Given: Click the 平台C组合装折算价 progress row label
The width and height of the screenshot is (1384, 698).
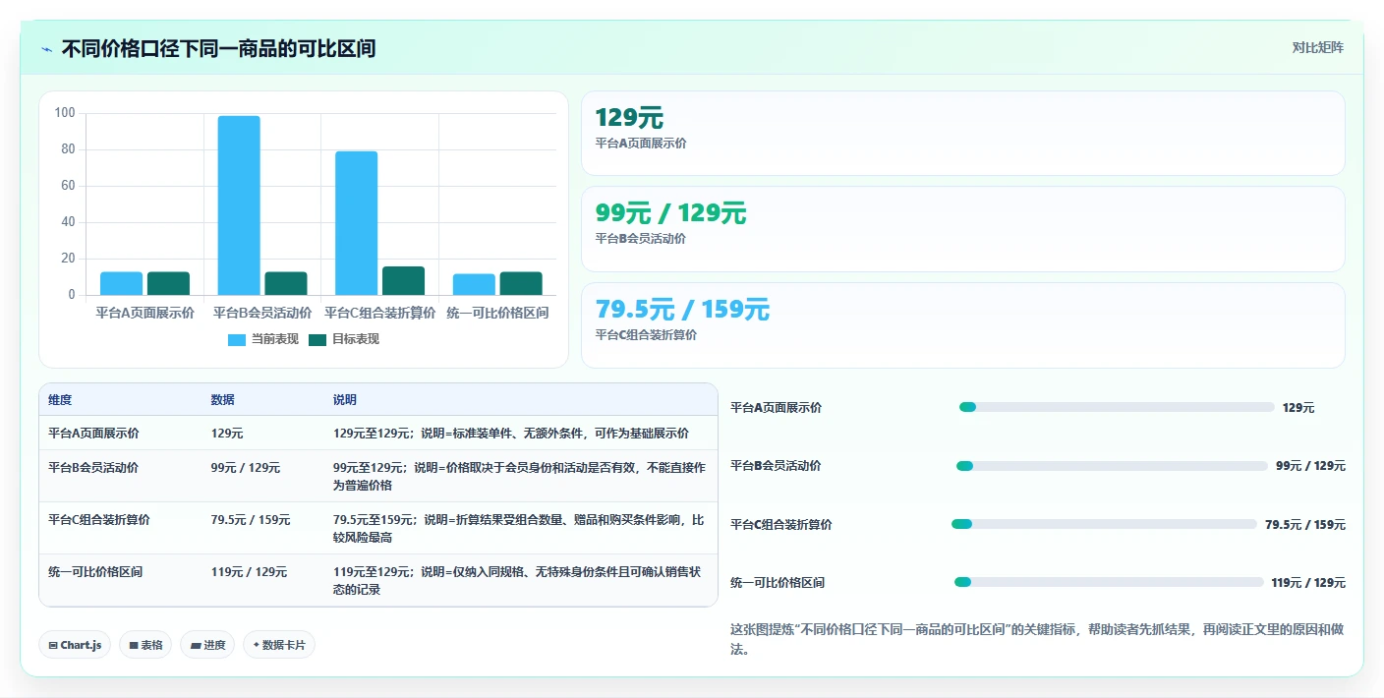Looking at the screenshot, I should 781,525.
